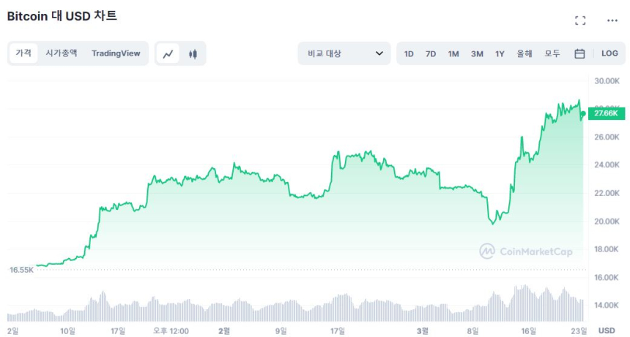Image resolution: width=630 pixels, height=337 pixels.
Task: Switch to candlestick chart icon
Action: click(193, 53)
